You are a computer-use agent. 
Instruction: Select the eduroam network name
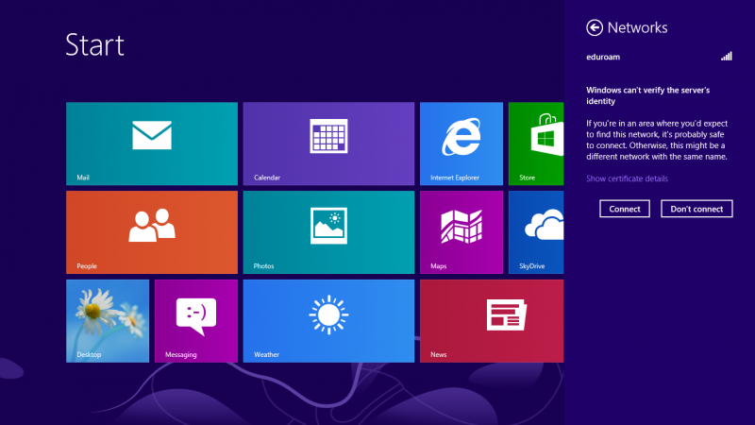(x=603, y=57)
